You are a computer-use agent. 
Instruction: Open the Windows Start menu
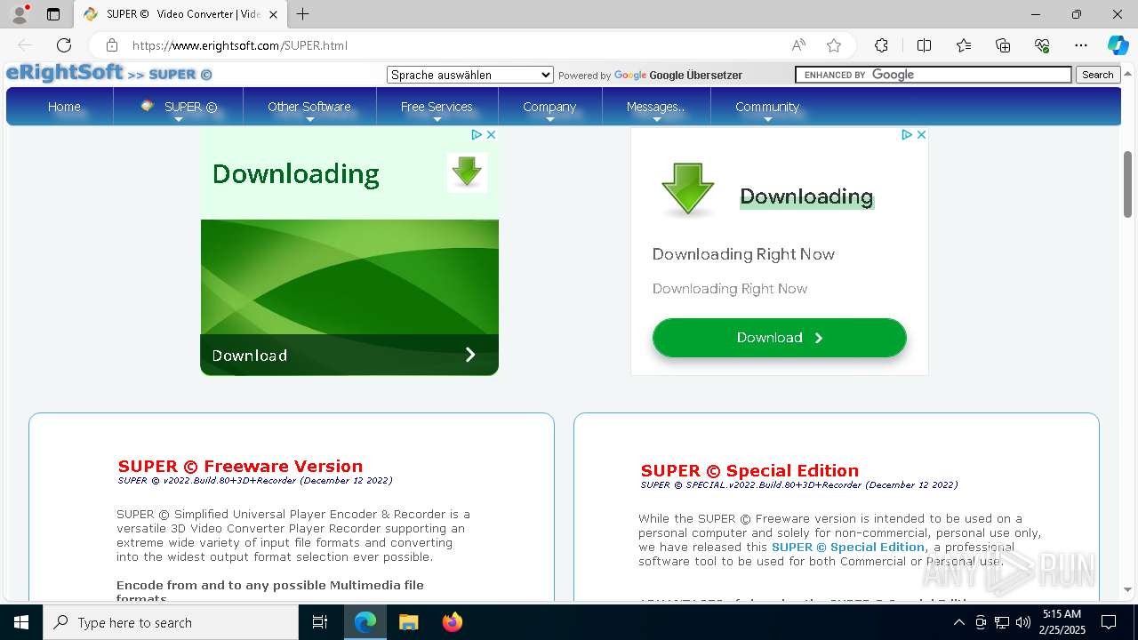(x=21, y=622)
